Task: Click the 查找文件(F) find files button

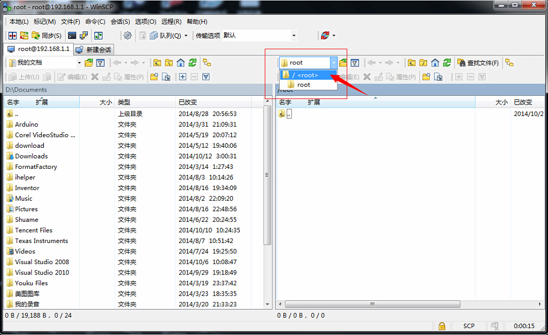Action: tap(478, 63)
